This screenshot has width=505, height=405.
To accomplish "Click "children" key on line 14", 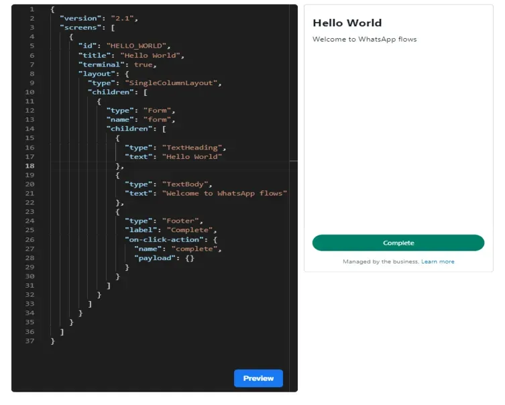I will 129,129.
